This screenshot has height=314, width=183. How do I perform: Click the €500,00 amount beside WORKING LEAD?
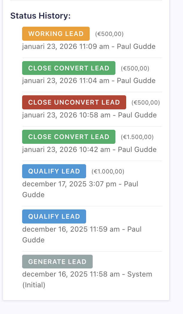click(109, 34)
